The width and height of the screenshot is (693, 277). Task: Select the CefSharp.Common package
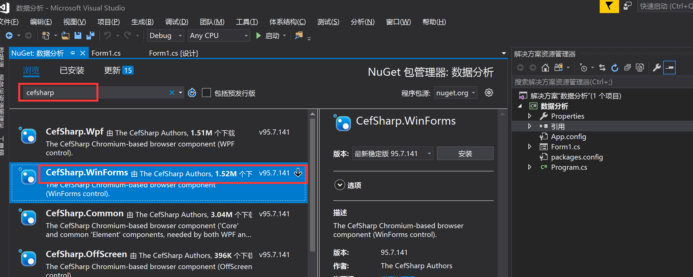click(158, 224)
